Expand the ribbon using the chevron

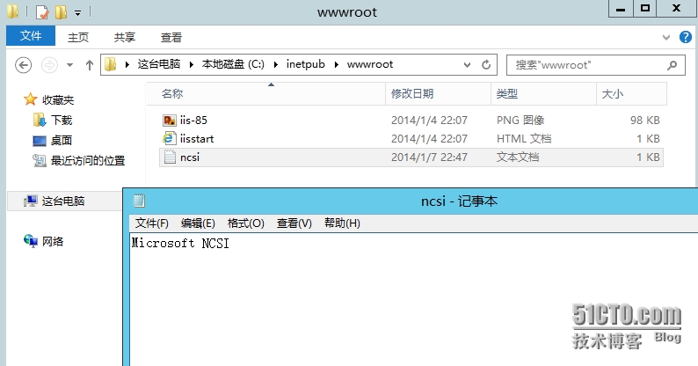(x=666, y=38)
